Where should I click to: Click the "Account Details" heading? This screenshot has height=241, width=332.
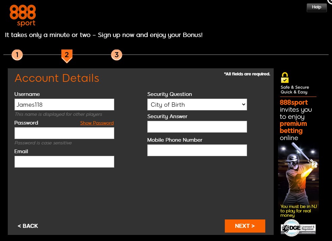57,78
